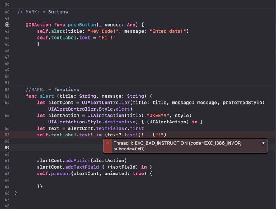Click the //MARK: - functions comment
Viewport: 276px width, 209px height.
(52, 90)
